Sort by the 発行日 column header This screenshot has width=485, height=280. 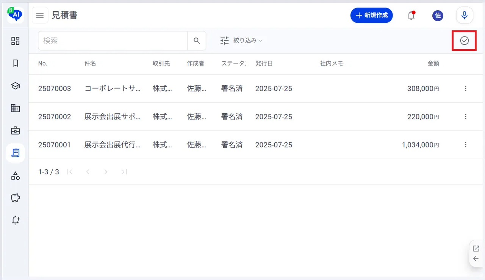coord(264,64)
